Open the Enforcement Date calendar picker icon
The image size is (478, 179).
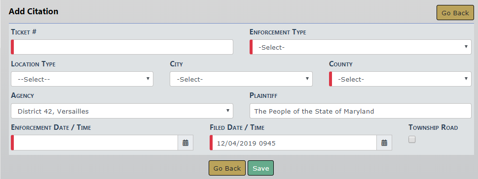[x=185, y=143]
